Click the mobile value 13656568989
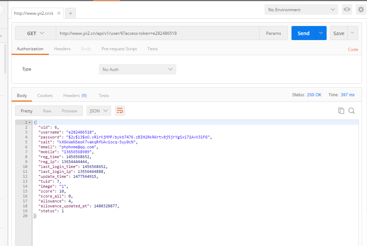Image resolution: width=367 pixels, height=246 pixels. (77, 152)
